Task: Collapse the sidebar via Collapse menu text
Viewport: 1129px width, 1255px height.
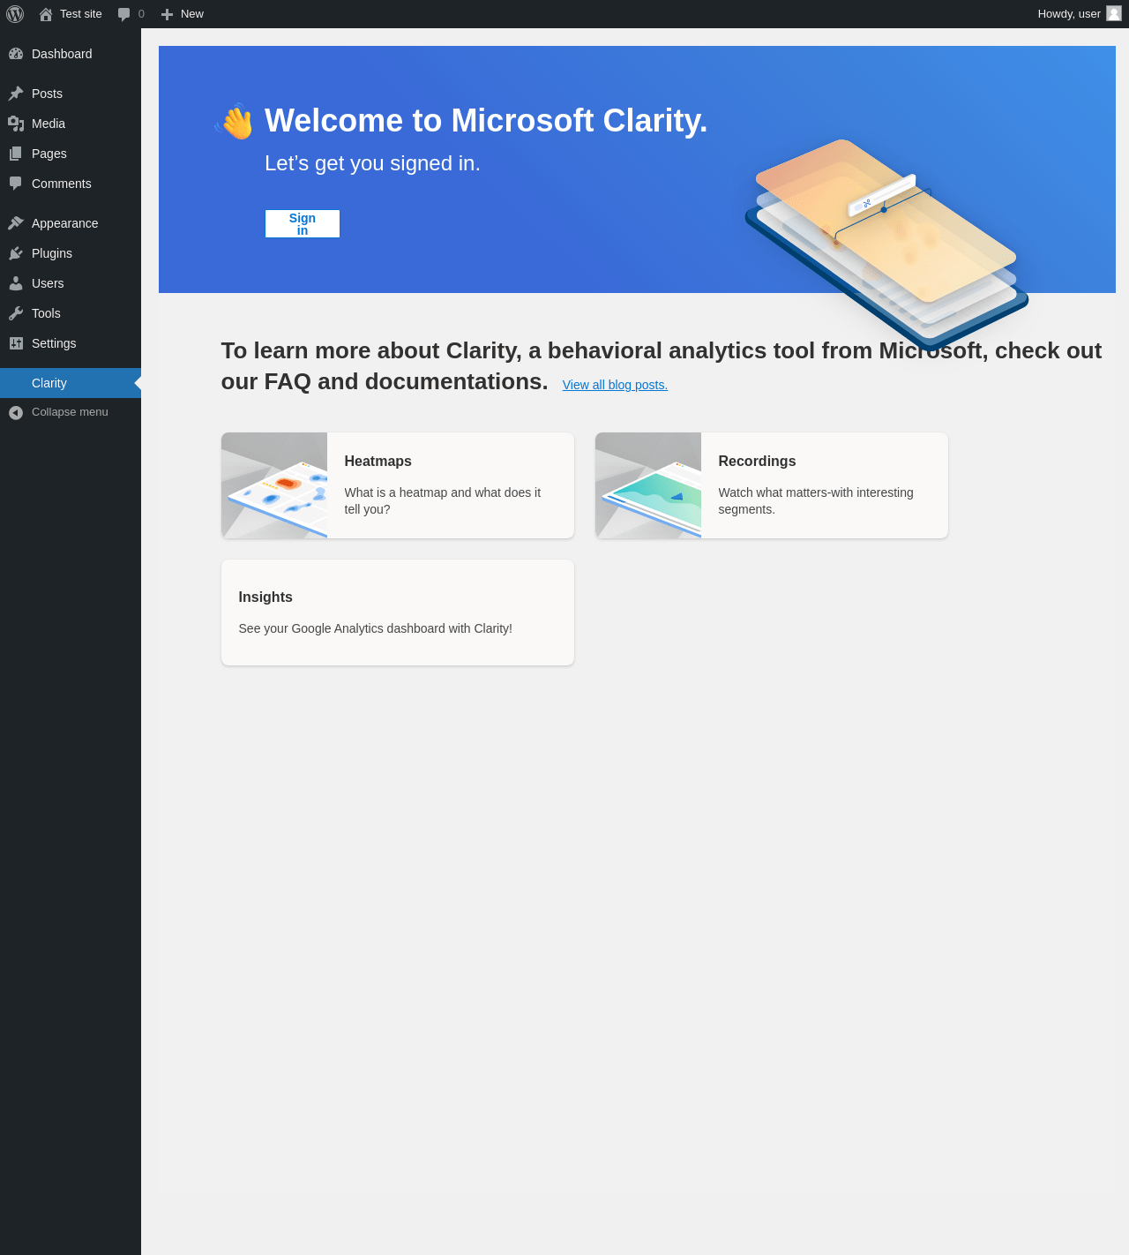Action: (x=70, y=412)
